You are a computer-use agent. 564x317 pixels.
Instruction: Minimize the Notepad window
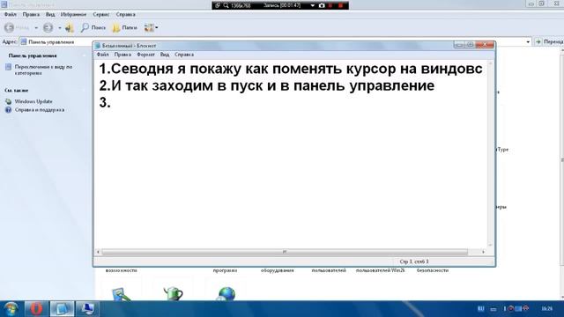[x=459, y=45]
